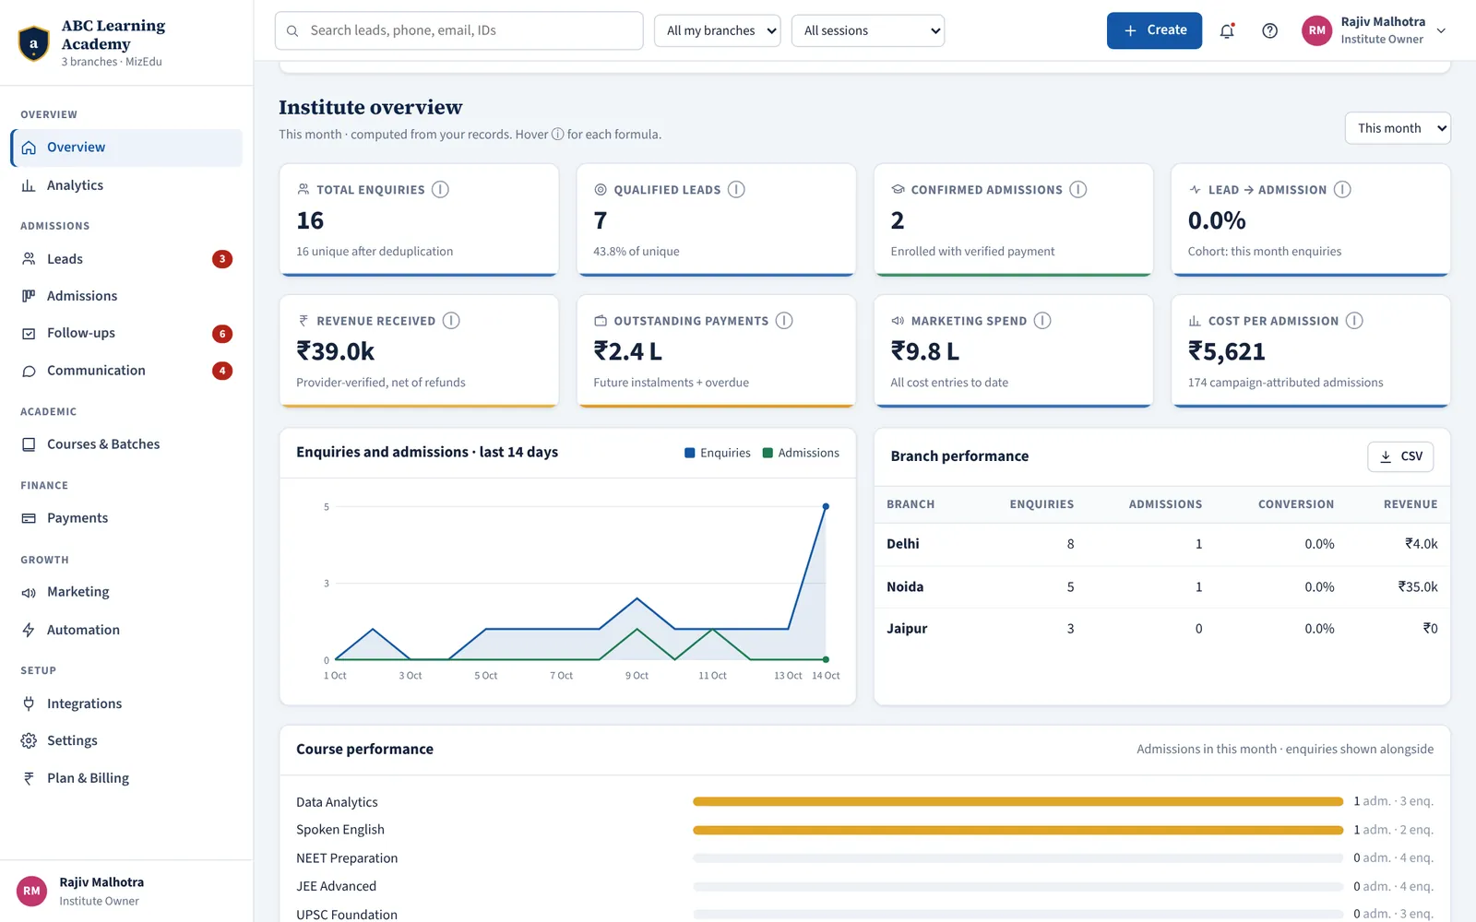Click the Noida branch row name
The height and width of the screenshot is (922, 1476).
(x=905, y=586)
